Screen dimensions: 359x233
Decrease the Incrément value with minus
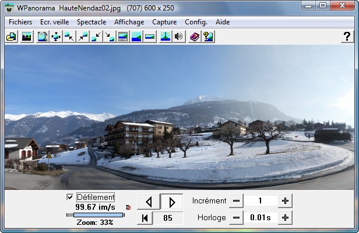point(236,201)
